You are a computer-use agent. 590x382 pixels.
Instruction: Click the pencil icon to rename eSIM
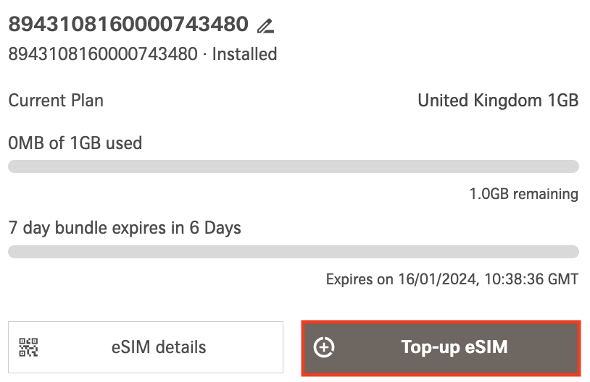(265, 26)
